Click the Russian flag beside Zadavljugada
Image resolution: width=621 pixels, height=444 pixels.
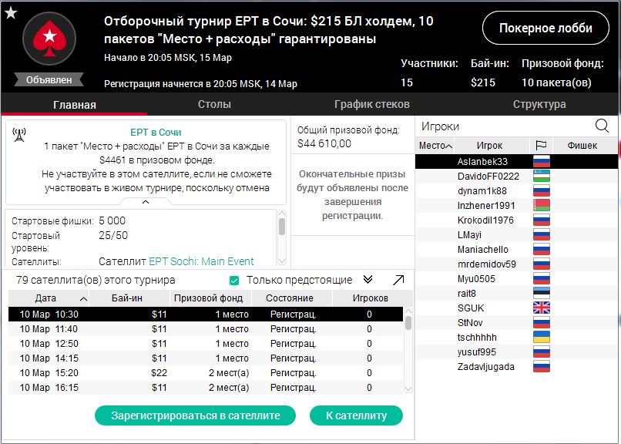(542, 366)
